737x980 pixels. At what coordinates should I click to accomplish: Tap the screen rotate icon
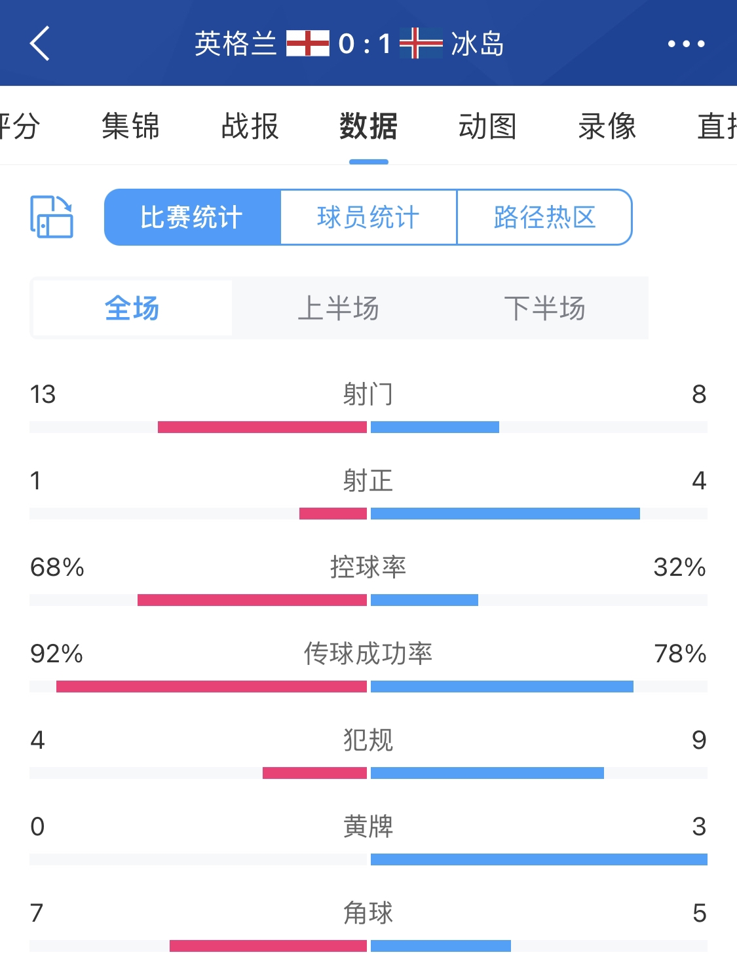click(52, 217)
